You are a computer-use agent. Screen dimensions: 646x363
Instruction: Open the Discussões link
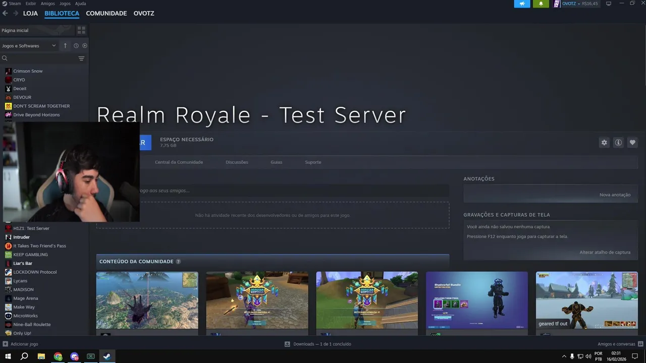point(237,162)
